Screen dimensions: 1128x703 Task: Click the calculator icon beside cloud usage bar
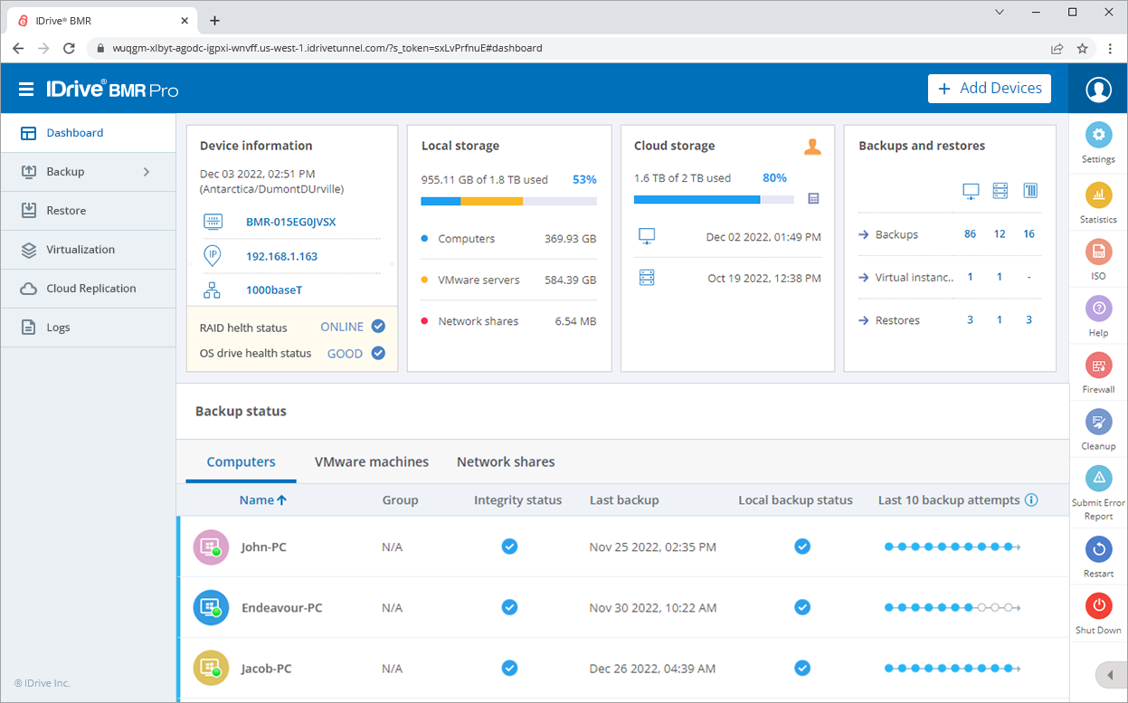[x=813, y=198]
